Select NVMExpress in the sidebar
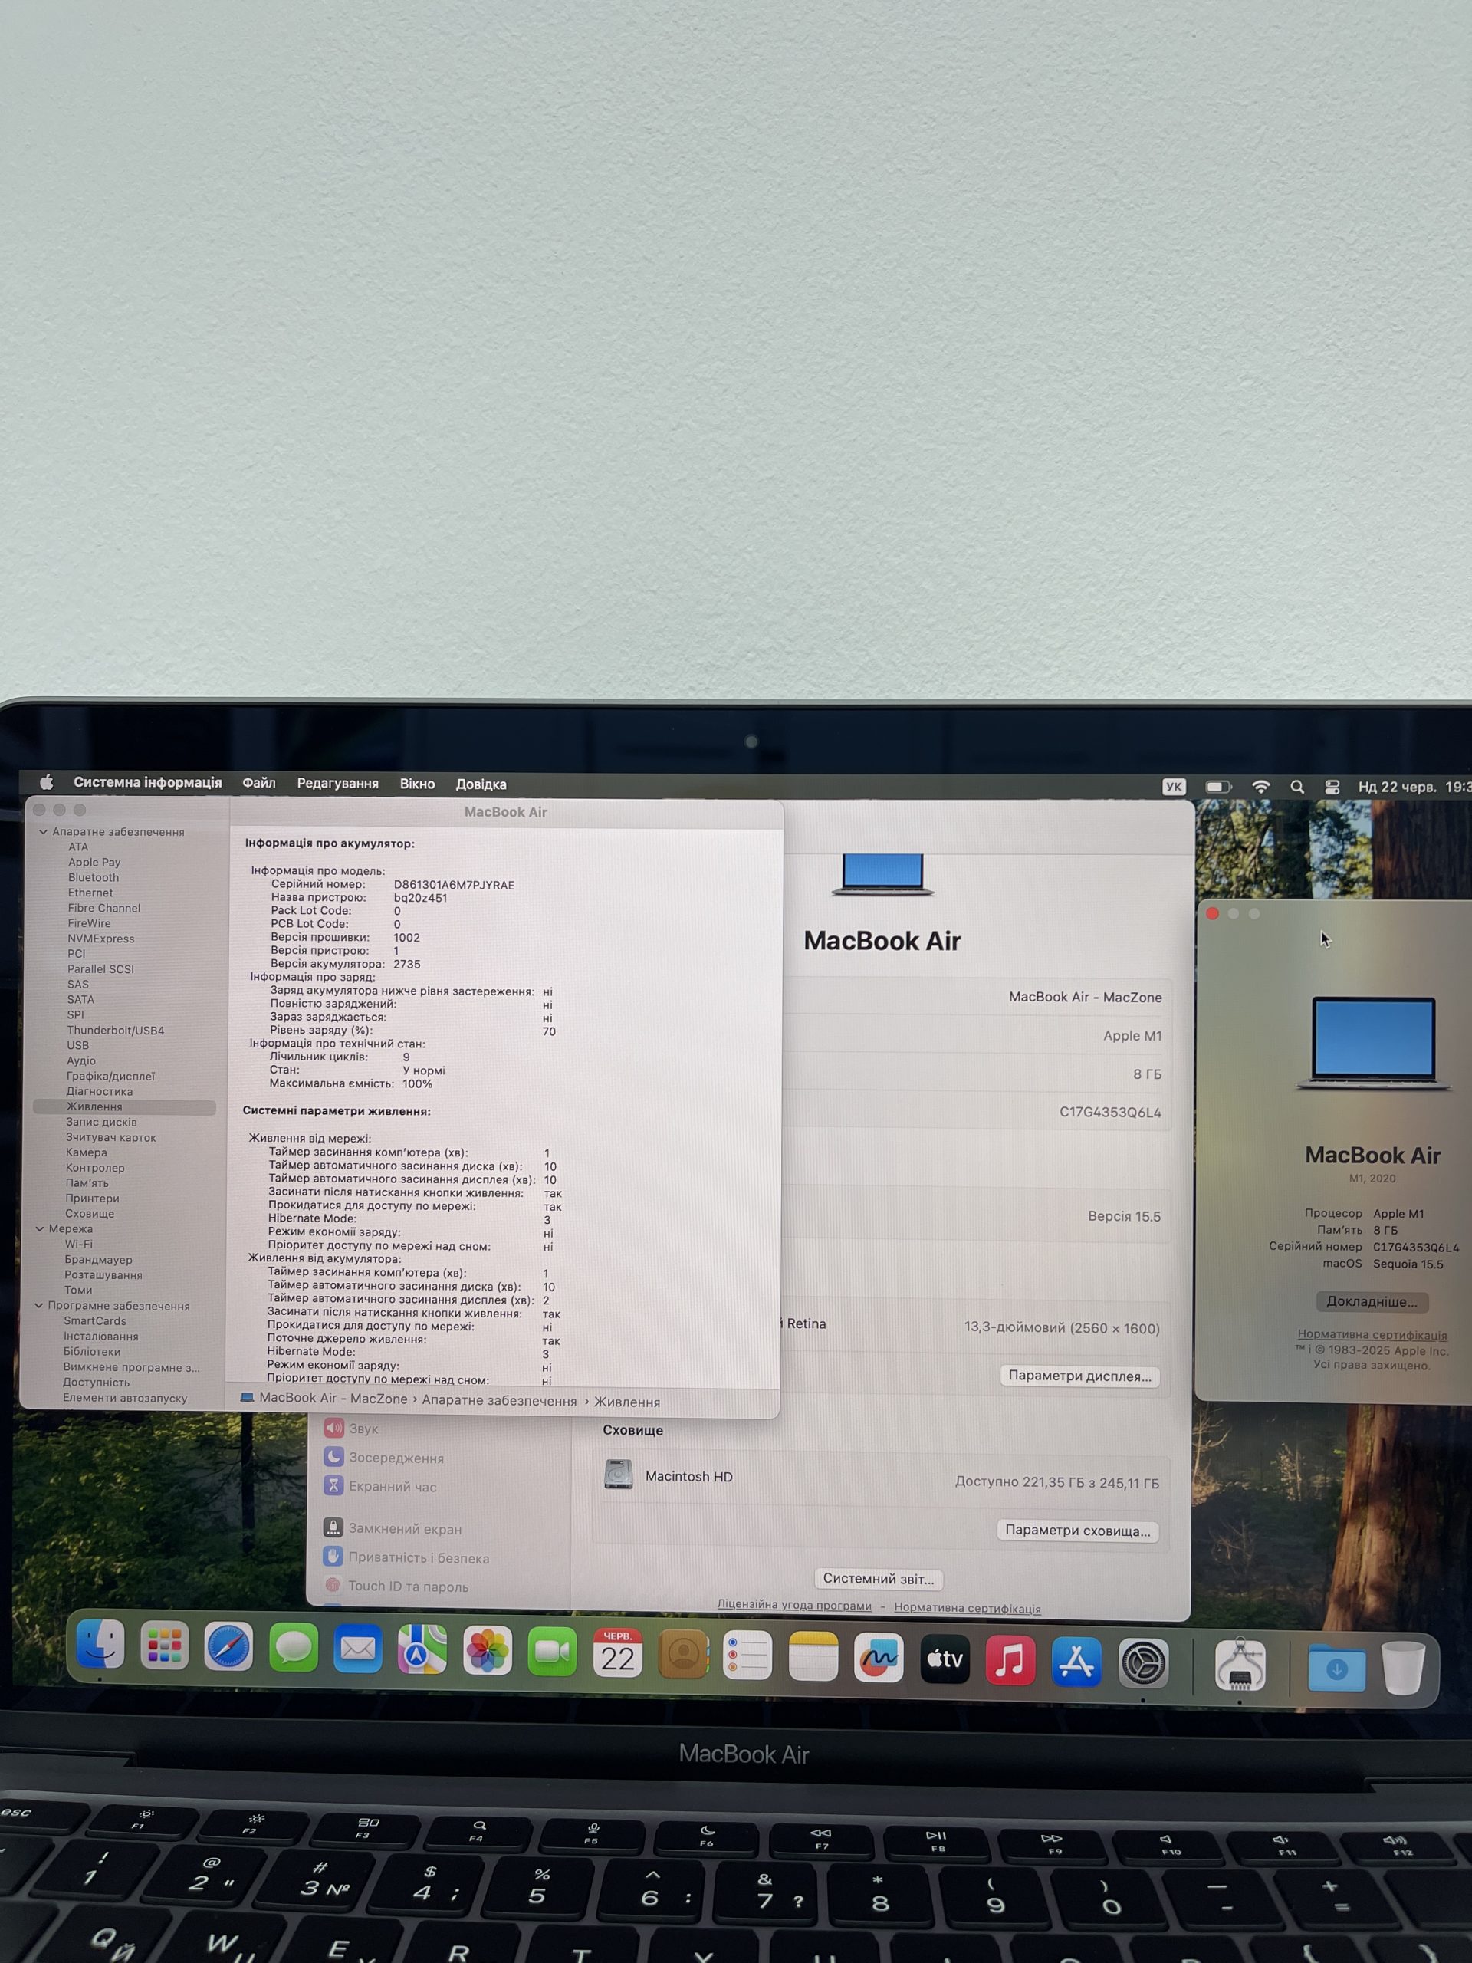This screenshot has height=1963, width=1472. (x=101, y=938)
